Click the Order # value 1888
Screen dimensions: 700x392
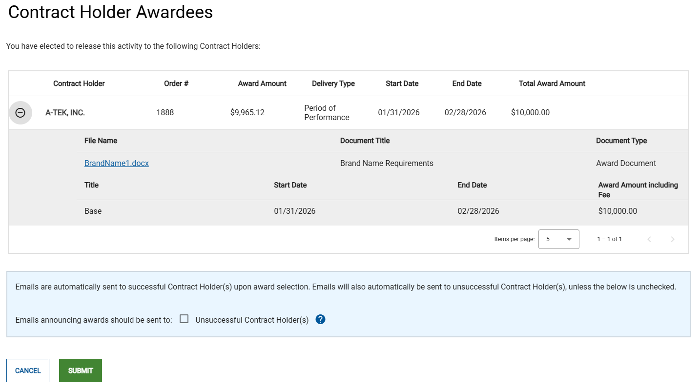coord(165,112)
